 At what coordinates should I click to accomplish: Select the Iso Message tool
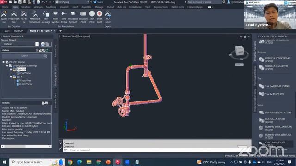coord(46,17)
